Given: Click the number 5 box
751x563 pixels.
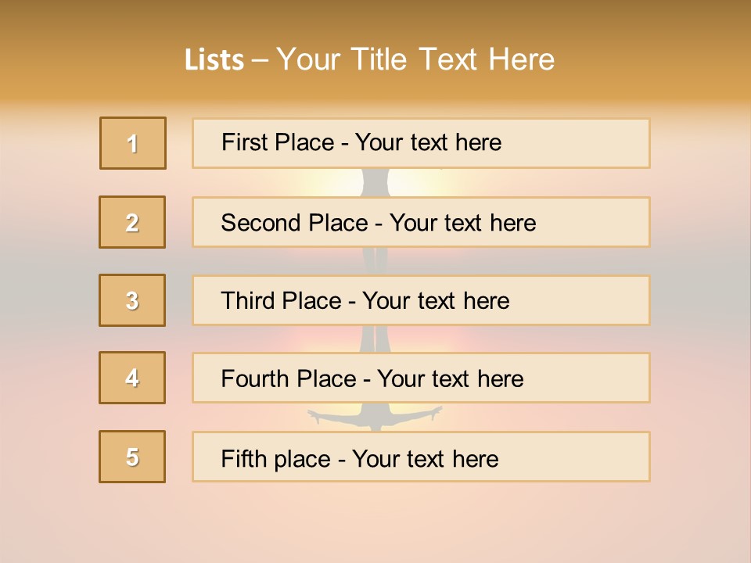Looking at the screenshot, I should [132, 457].
